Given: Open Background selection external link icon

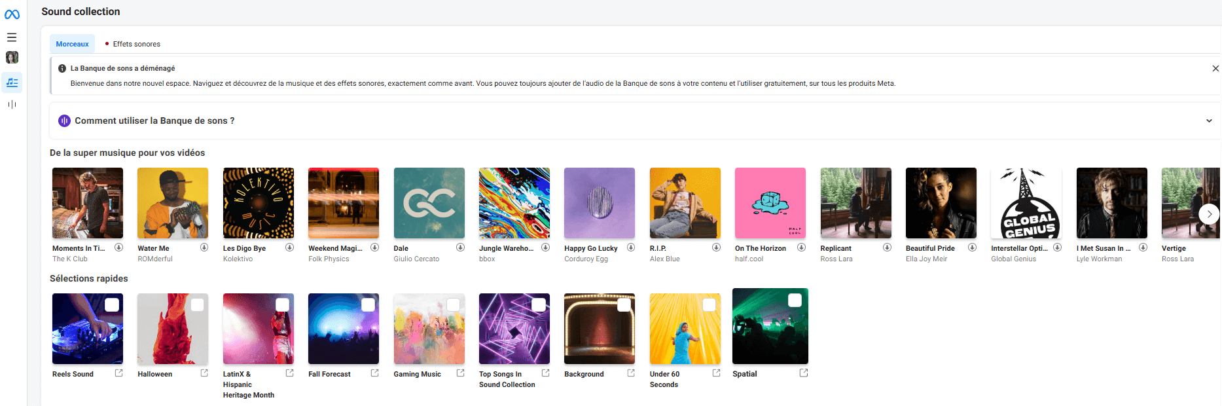Looking at the screenshot, I should click(631, 373).
